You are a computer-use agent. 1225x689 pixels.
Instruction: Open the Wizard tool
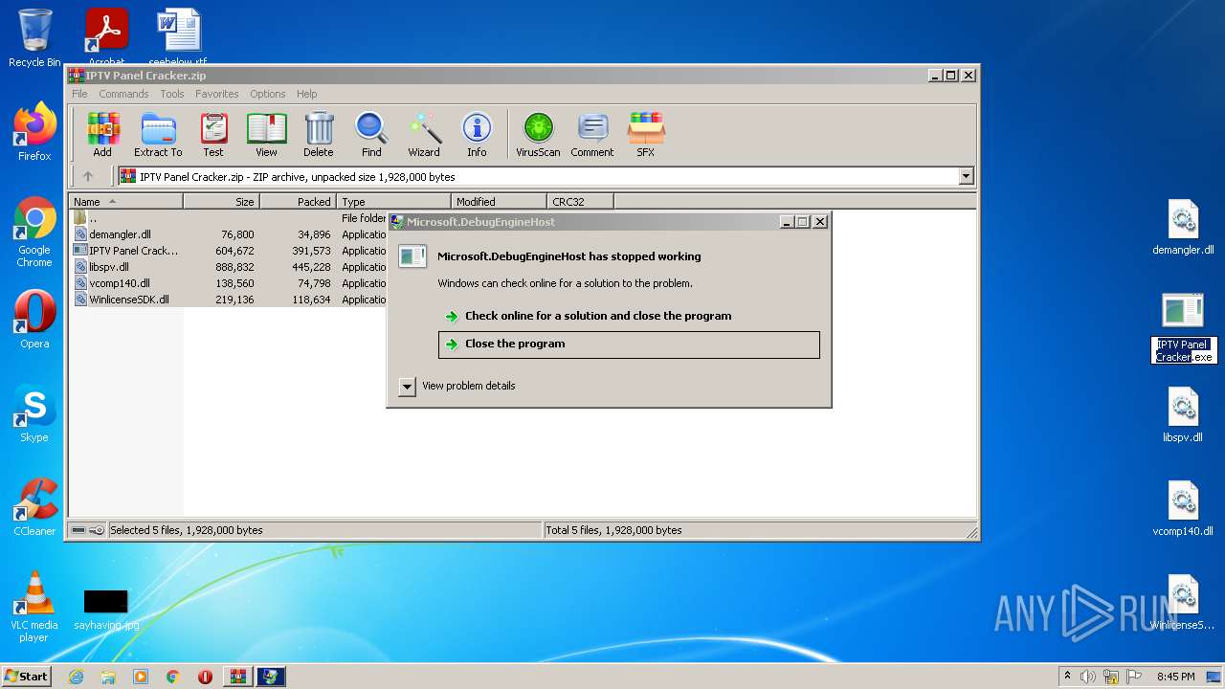[424, 134]
